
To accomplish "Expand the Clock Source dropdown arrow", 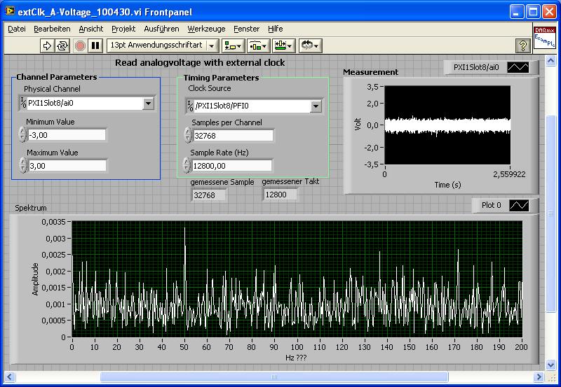I will click(316, 106).
